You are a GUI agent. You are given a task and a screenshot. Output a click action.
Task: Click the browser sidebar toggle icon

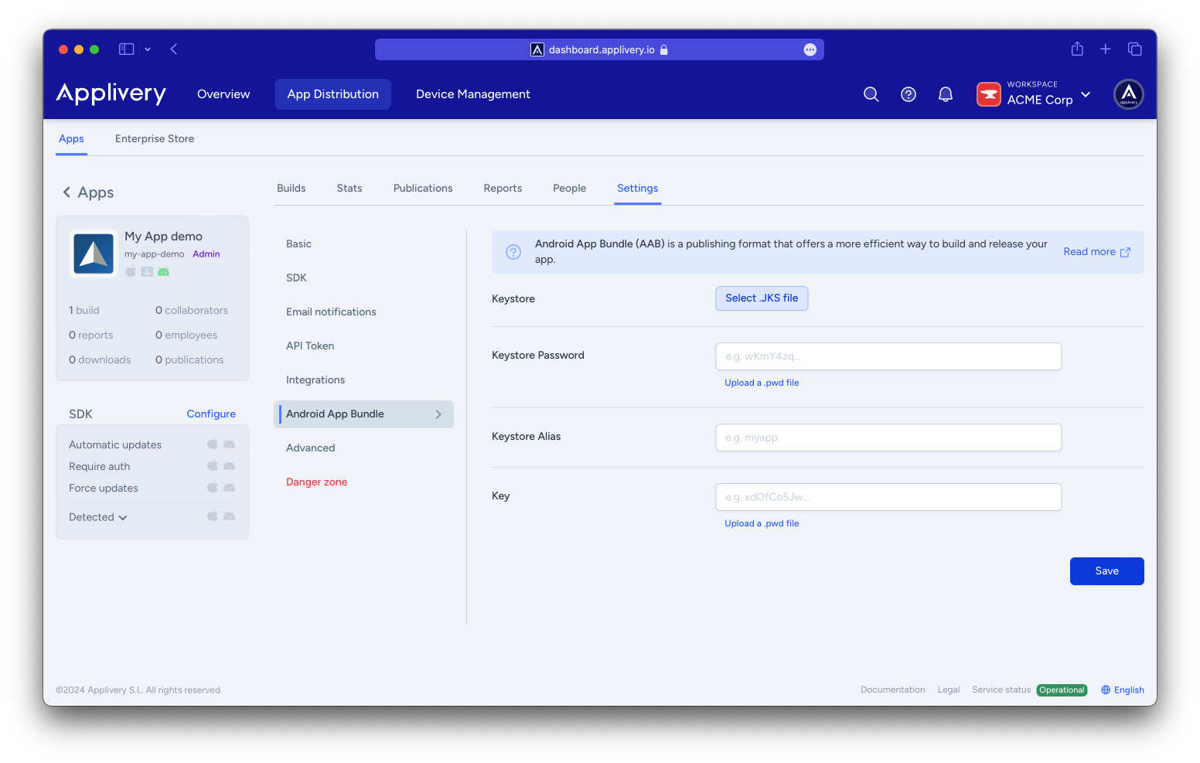(126, 49)
